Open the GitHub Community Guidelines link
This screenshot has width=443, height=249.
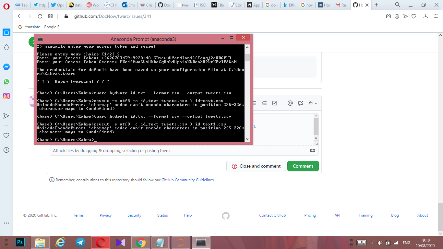[188, 180]
